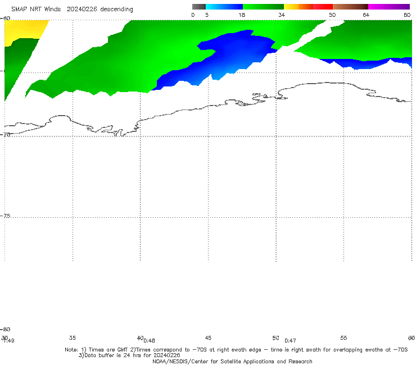Click the latitude label '-75'
Viewport: 416px width, 365px height.
point(5,216)
